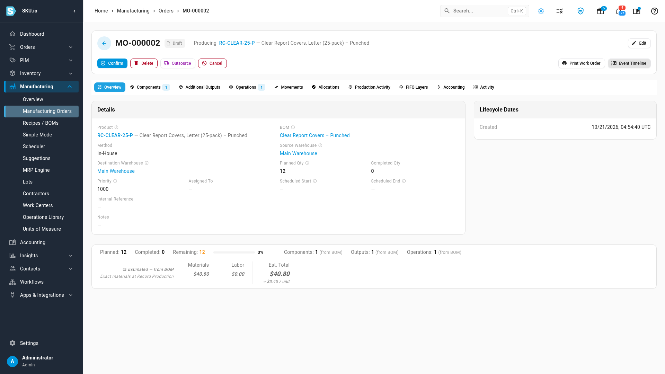Click the Print Work Order button

point(582,63)
